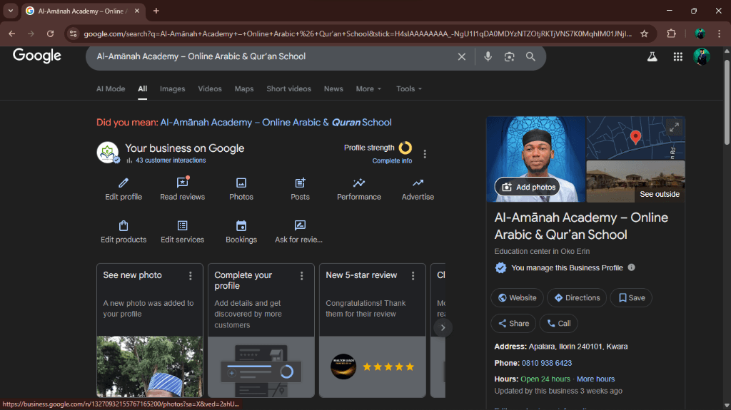Open Chrome three-dot menu

click(719, 34)
